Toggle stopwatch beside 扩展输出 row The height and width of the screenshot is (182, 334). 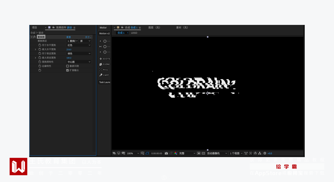40,70
